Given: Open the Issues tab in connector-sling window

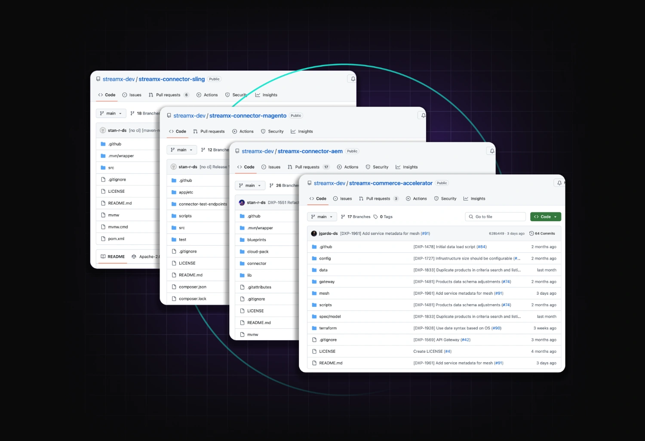Looking at the screenshot, I should tap(132, 95).
